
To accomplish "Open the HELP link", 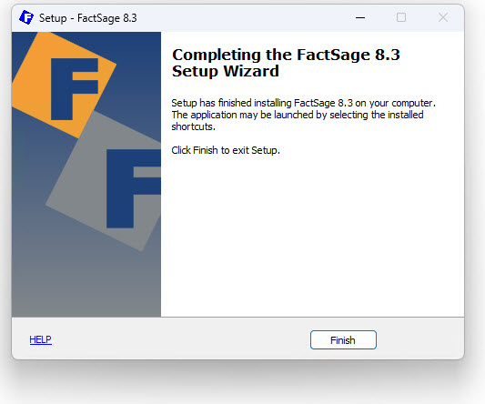I will (41, 339).
